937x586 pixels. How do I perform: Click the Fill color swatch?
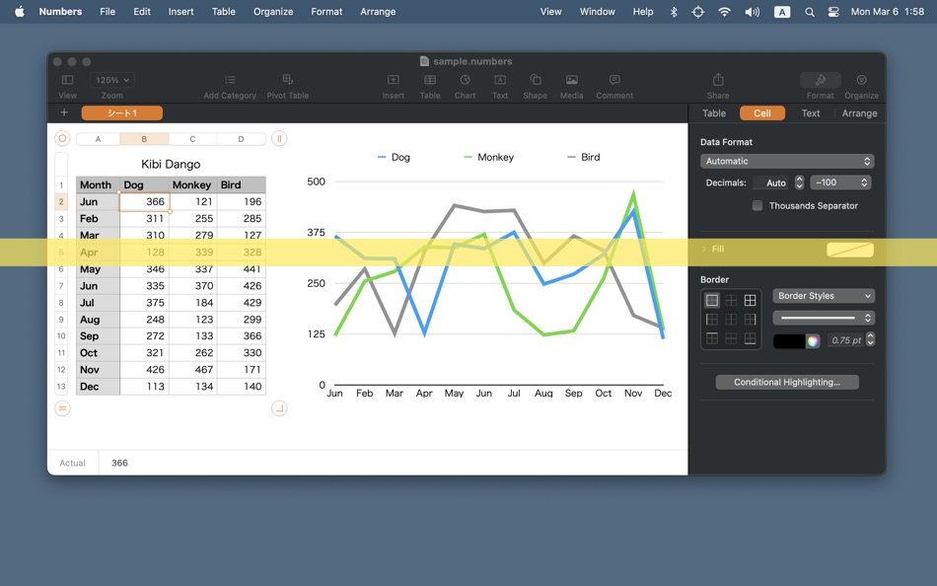tap(850, 250)
